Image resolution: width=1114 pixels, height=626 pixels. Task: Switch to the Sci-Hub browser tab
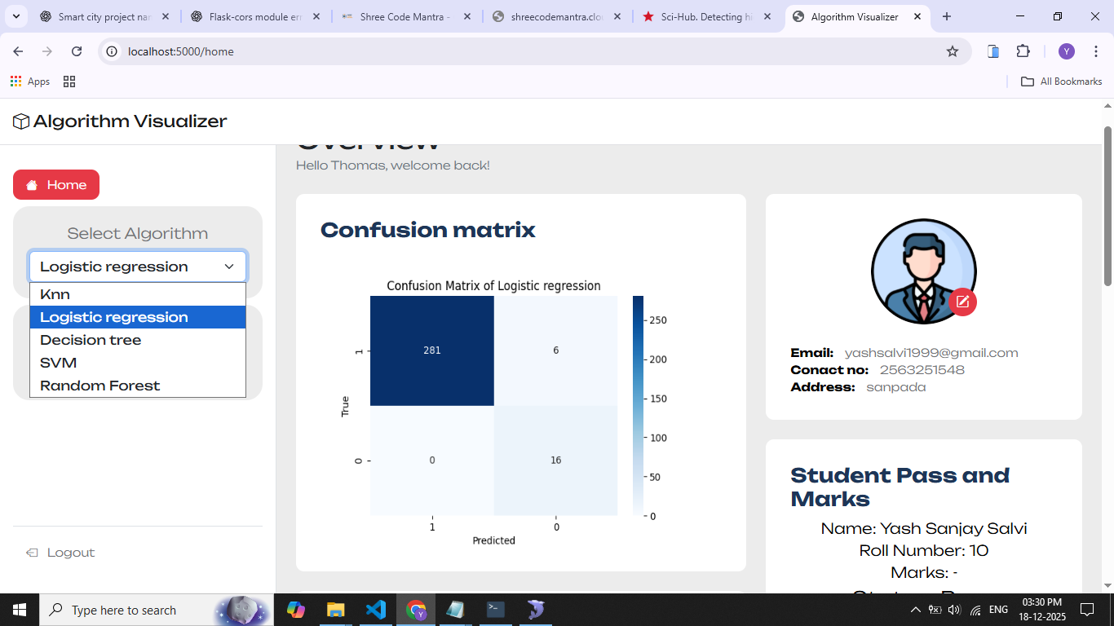click(696, 16)
